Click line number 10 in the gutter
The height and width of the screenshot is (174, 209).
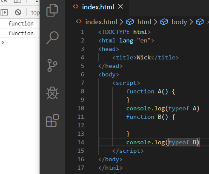[x=81, y=108]
